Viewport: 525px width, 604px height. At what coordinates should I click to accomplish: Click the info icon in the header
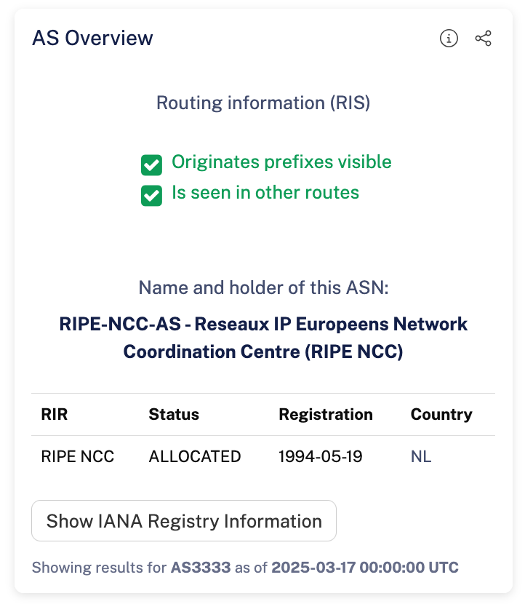[449, 39]
